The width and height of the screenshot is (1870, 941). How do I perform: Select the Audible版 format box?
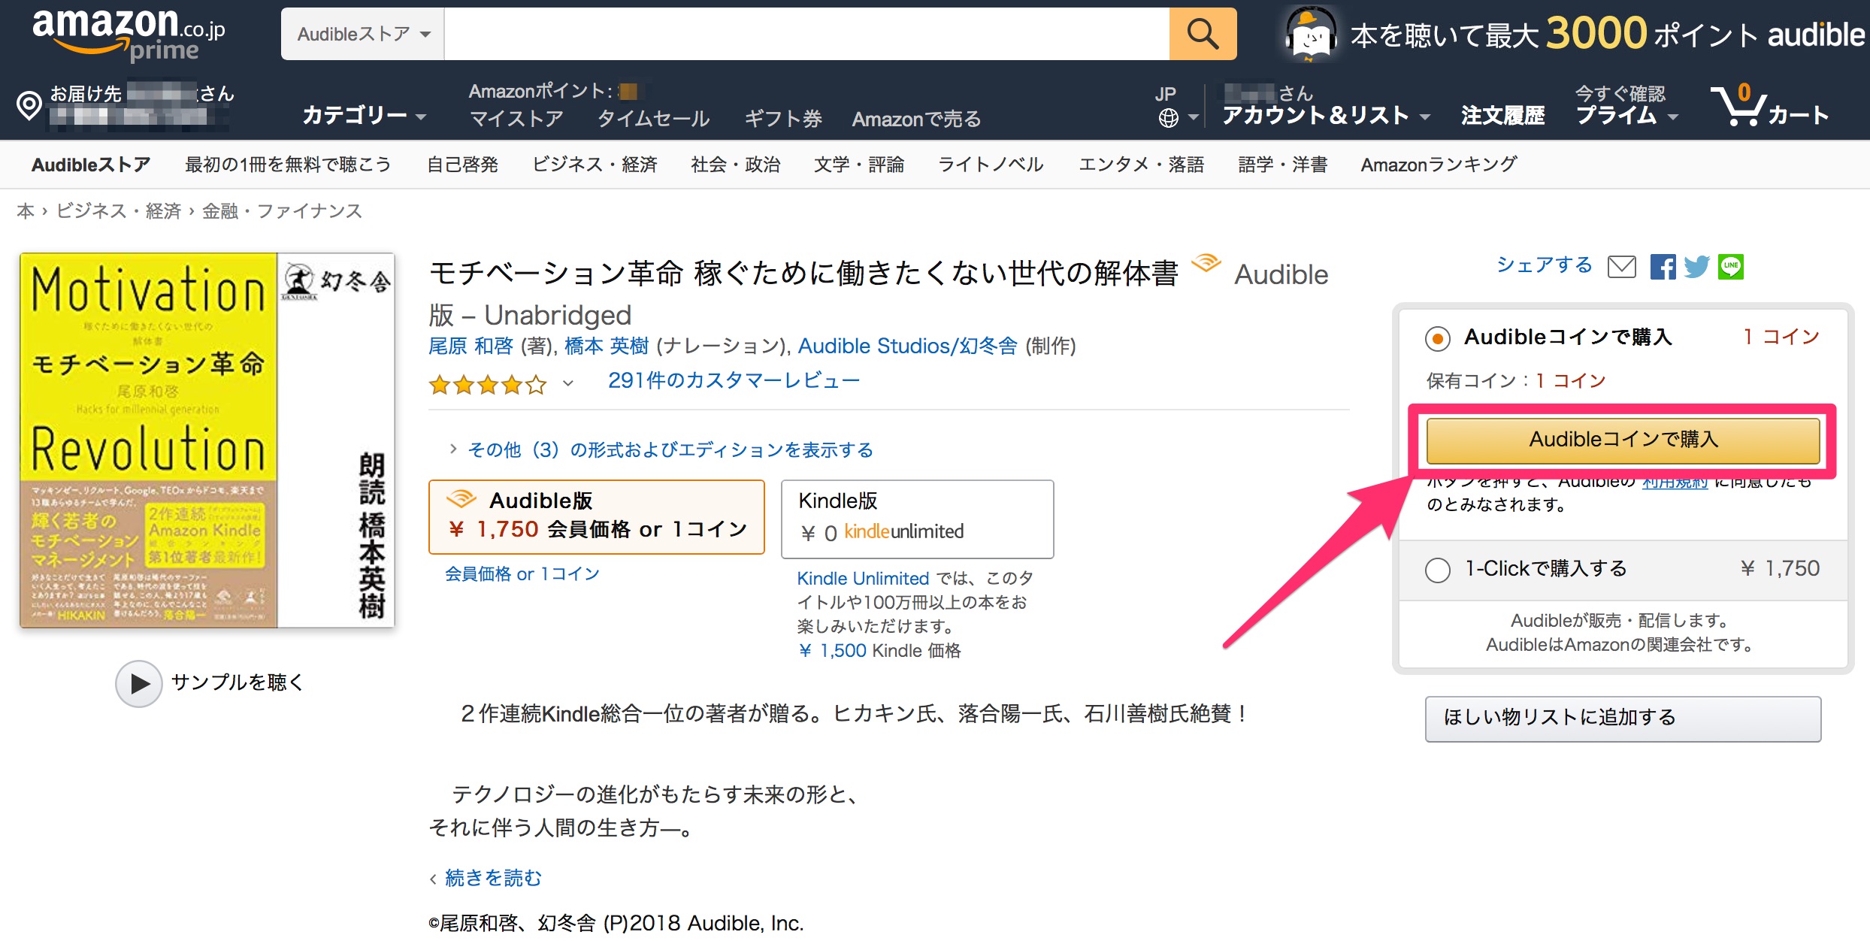597,517
